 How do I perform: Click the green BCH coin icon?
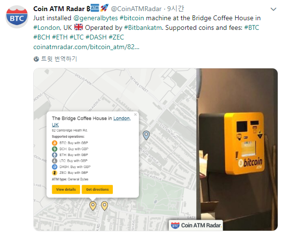(x=54, y=149)
